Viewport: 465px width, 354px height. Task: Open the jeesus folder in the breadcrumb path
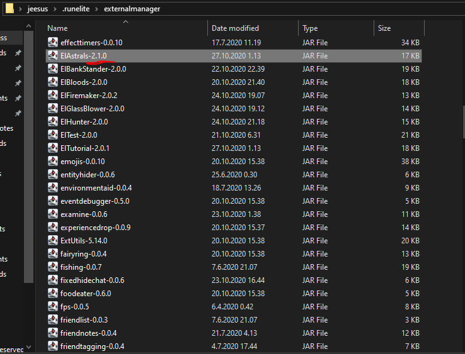pyautogui.click(x=38, y=9)
